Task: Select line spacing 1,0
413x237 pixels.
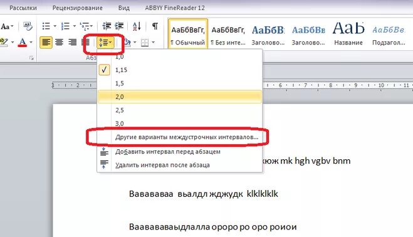Action: point(180,56)
